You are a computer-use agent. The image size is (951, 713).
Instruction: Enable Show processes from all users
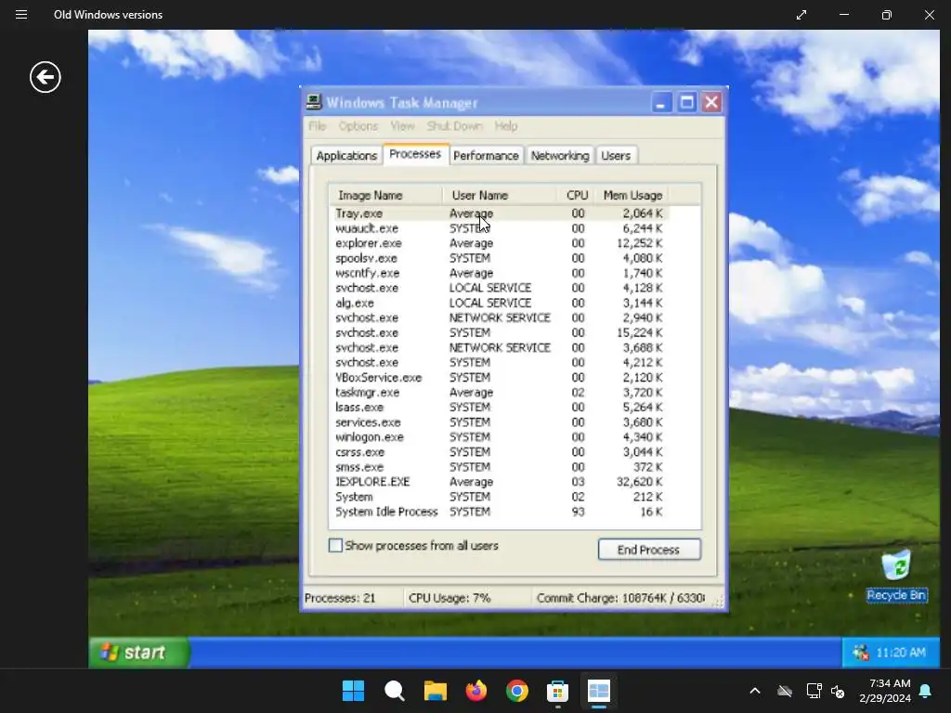point(335,545)
